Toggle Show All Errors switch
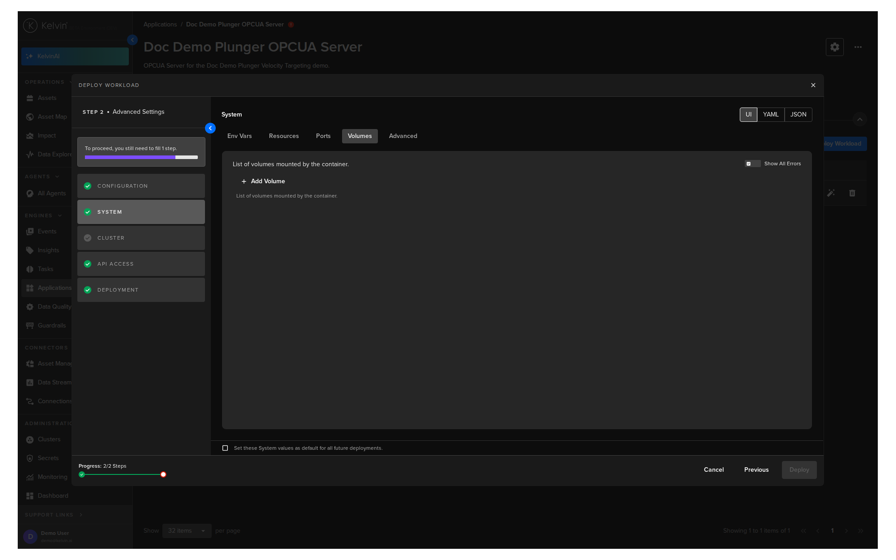The height and width of the screenshot is (560, 896). (x=752, y=164)
